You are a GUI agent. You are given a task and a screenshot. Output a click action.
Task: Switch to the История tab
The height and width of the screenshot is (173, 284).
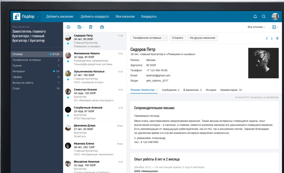pyautogui.click(x=211, y=90)
